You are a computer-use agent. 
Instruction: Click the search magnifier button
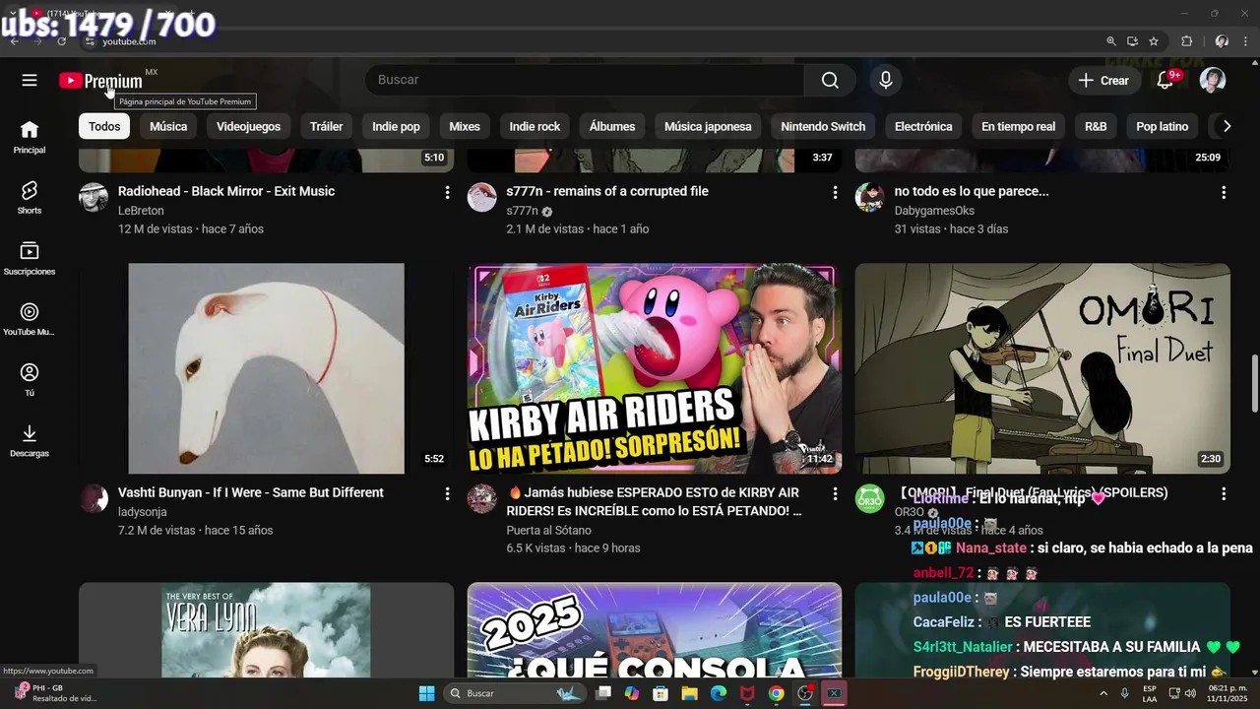click(830, 80)
